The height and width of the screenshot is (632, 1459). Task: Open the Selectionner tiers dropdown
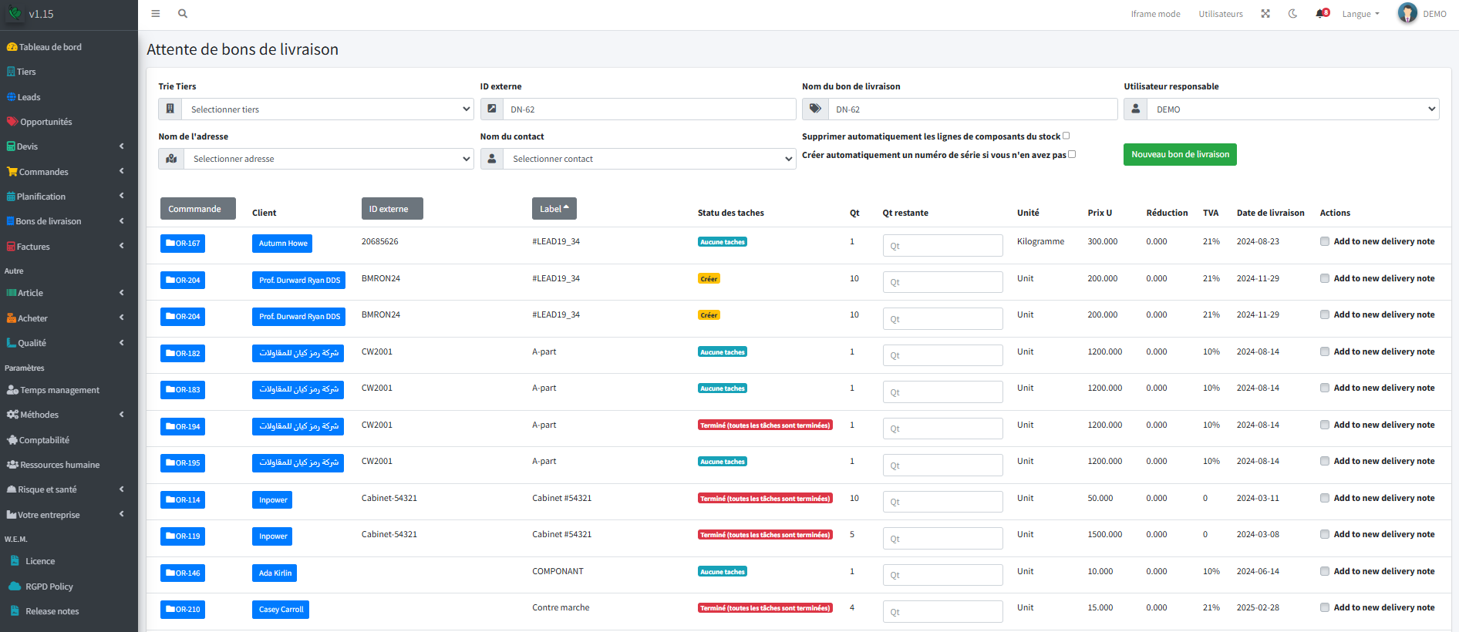[328, 109]
